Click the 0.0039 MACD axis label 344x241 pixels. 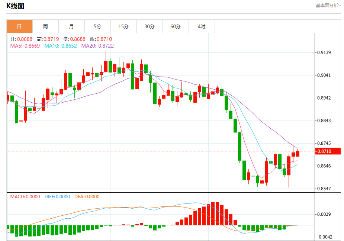coord(324,214)
